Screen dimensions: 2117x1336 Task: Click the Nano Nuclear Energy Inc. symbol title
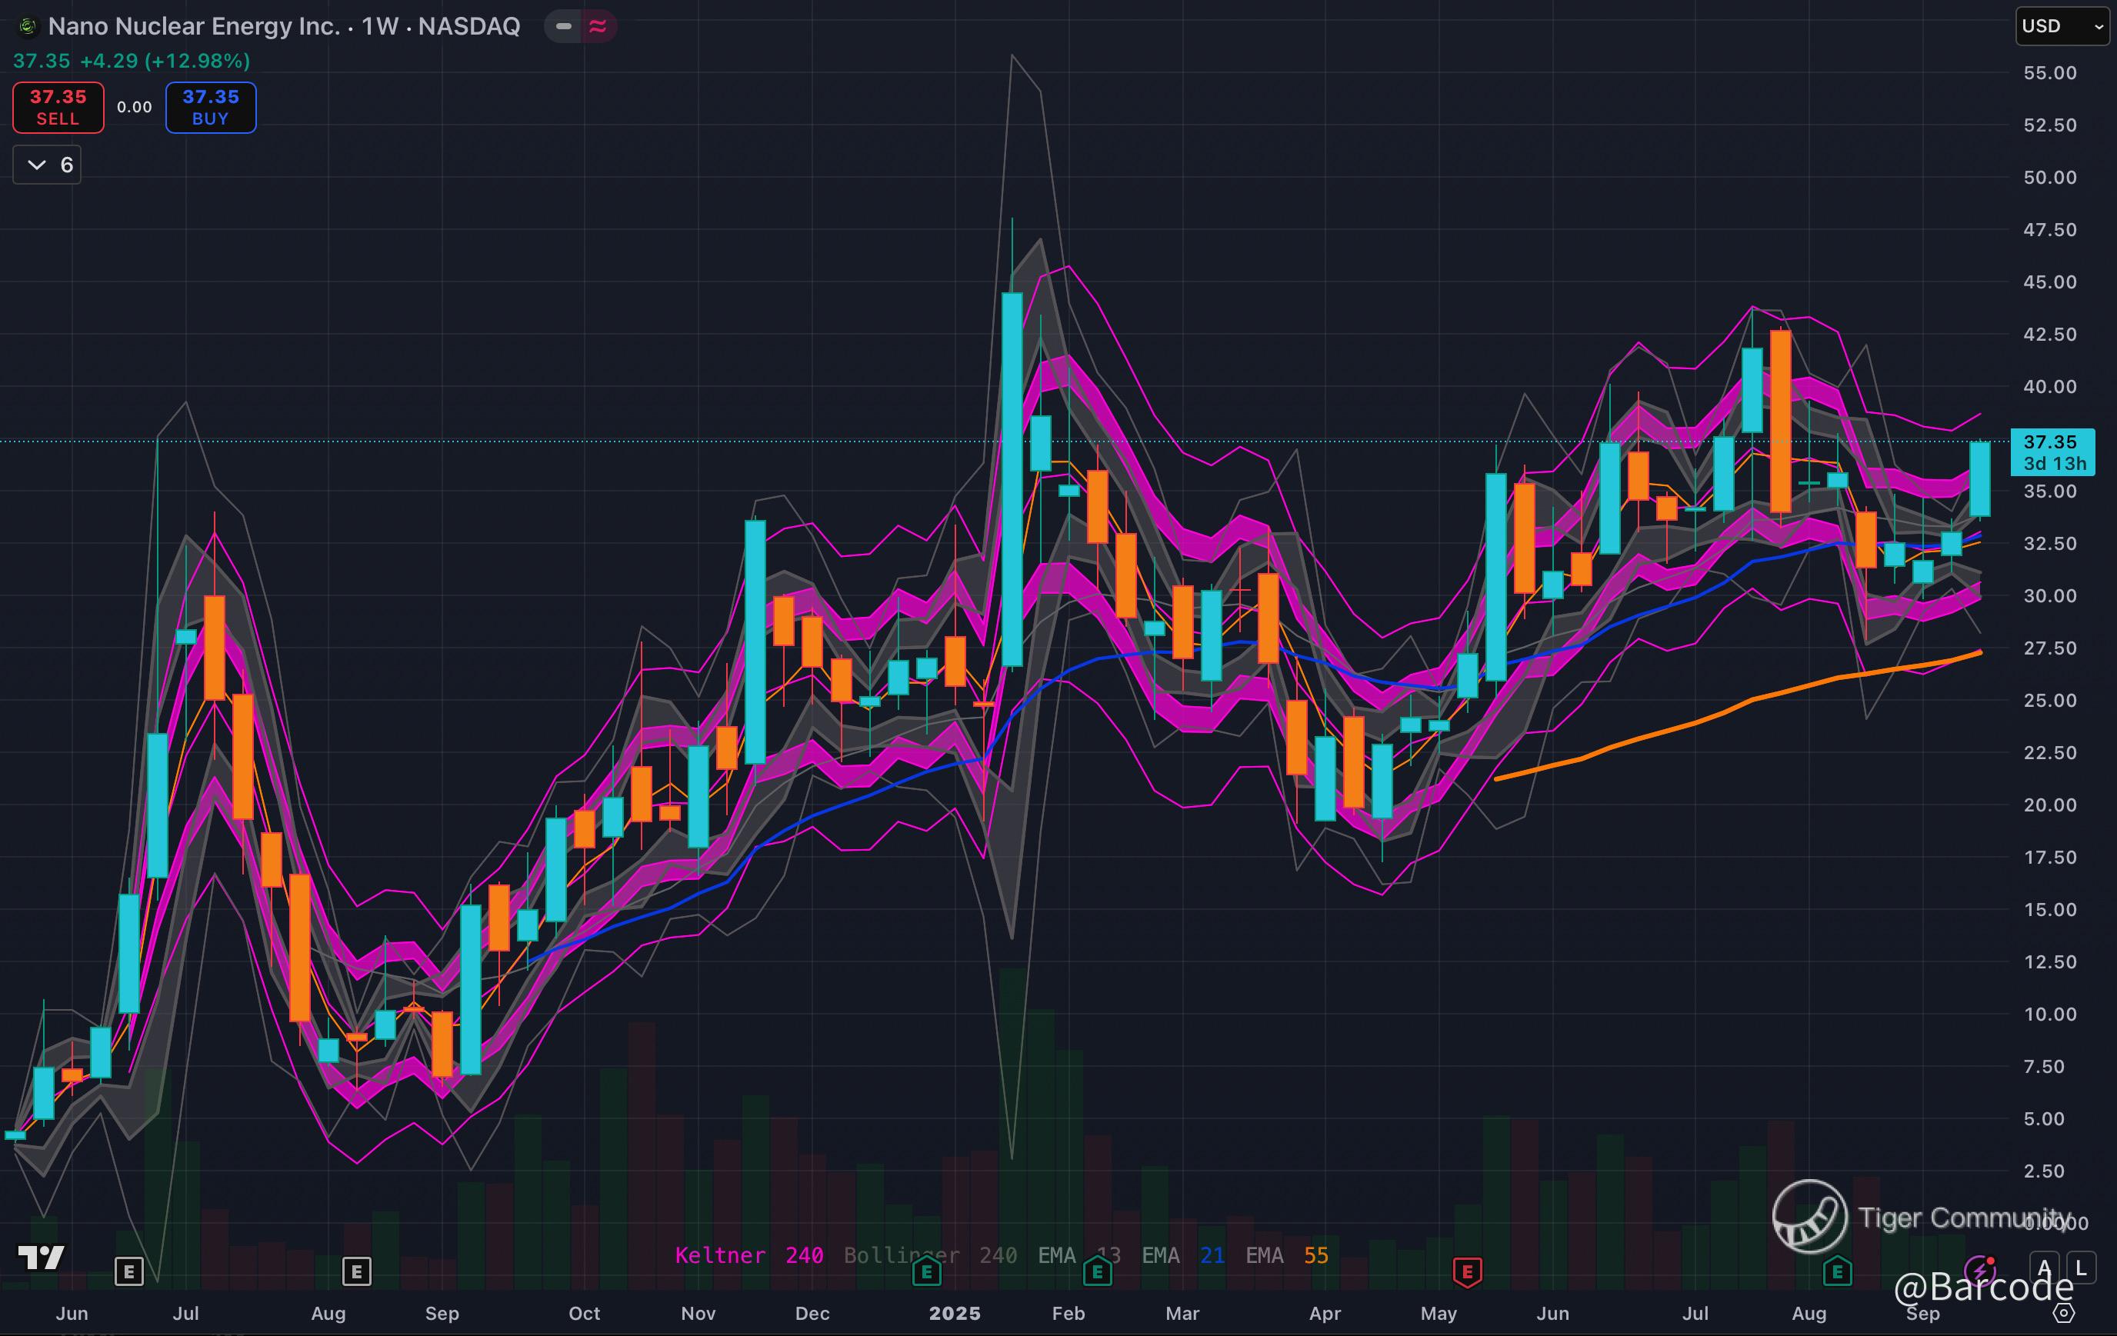point(193,26)
